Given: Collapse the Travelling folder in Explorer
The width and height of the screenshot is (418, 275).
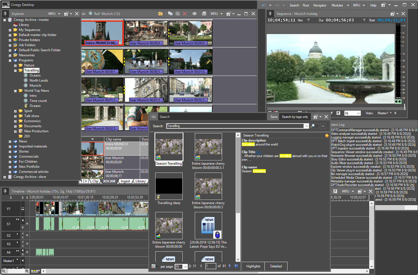Looking at the screenshot, I should point(15,71).
